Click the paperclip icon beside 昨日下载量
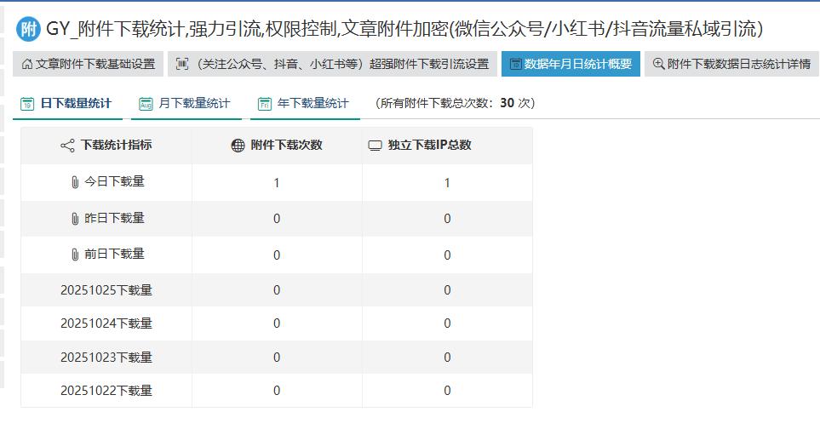This screenshot has height=435, width=820. click(x=74, y=218)
